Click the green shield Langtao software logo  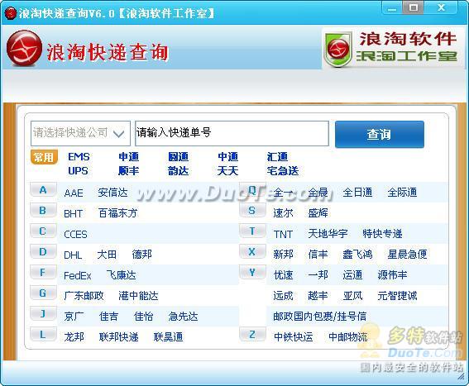[x=338, y=50]
